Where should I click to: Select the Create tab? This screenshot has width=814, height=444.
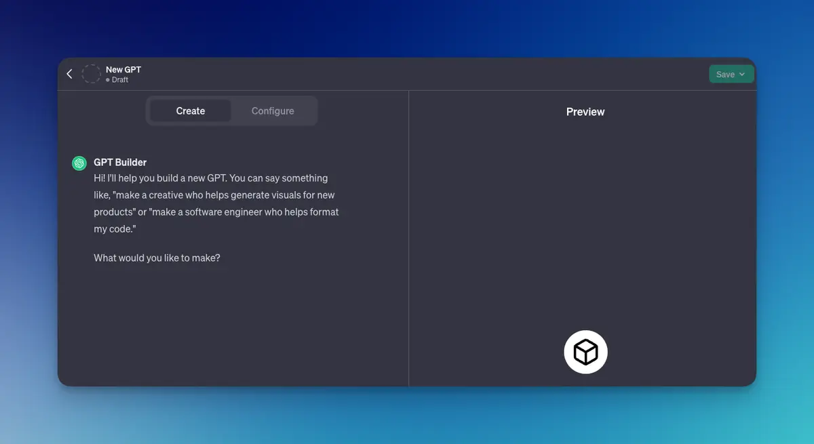(x=190, y=110)
